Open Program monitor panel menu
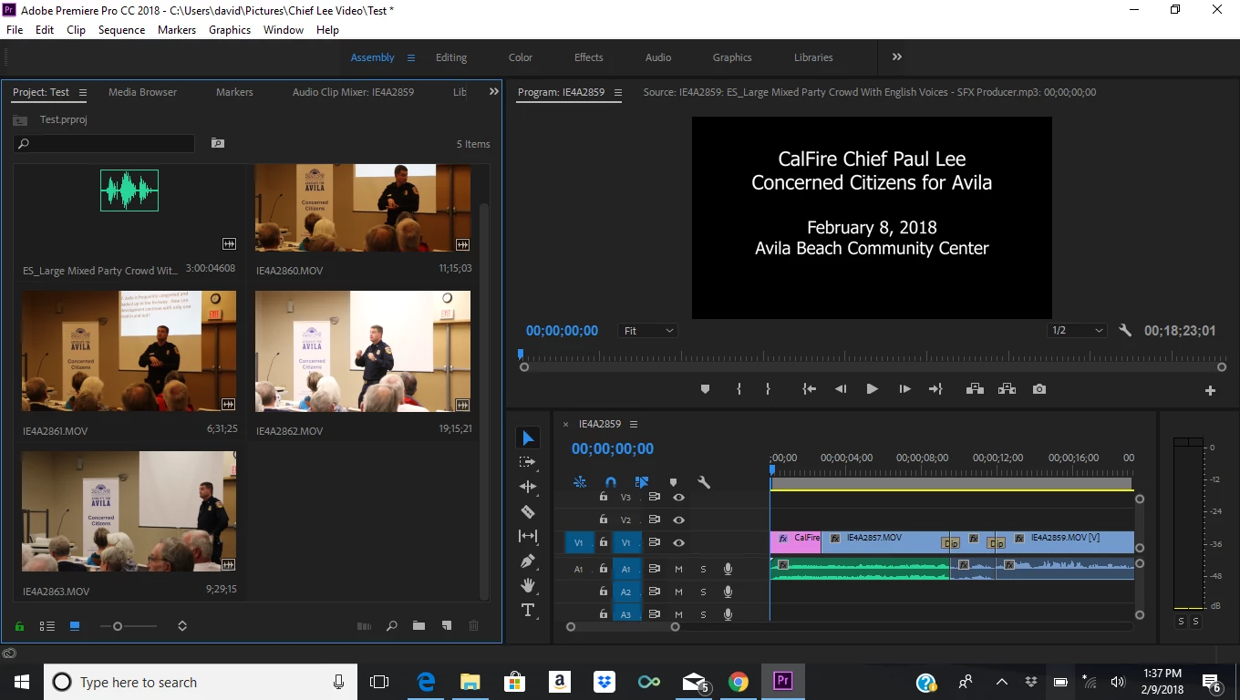This screenshot has width=1240, height=700. point(617,92)
